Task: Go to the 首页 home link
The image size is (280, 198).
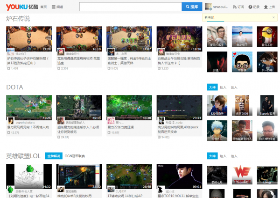Action: [x=43, y=7]
